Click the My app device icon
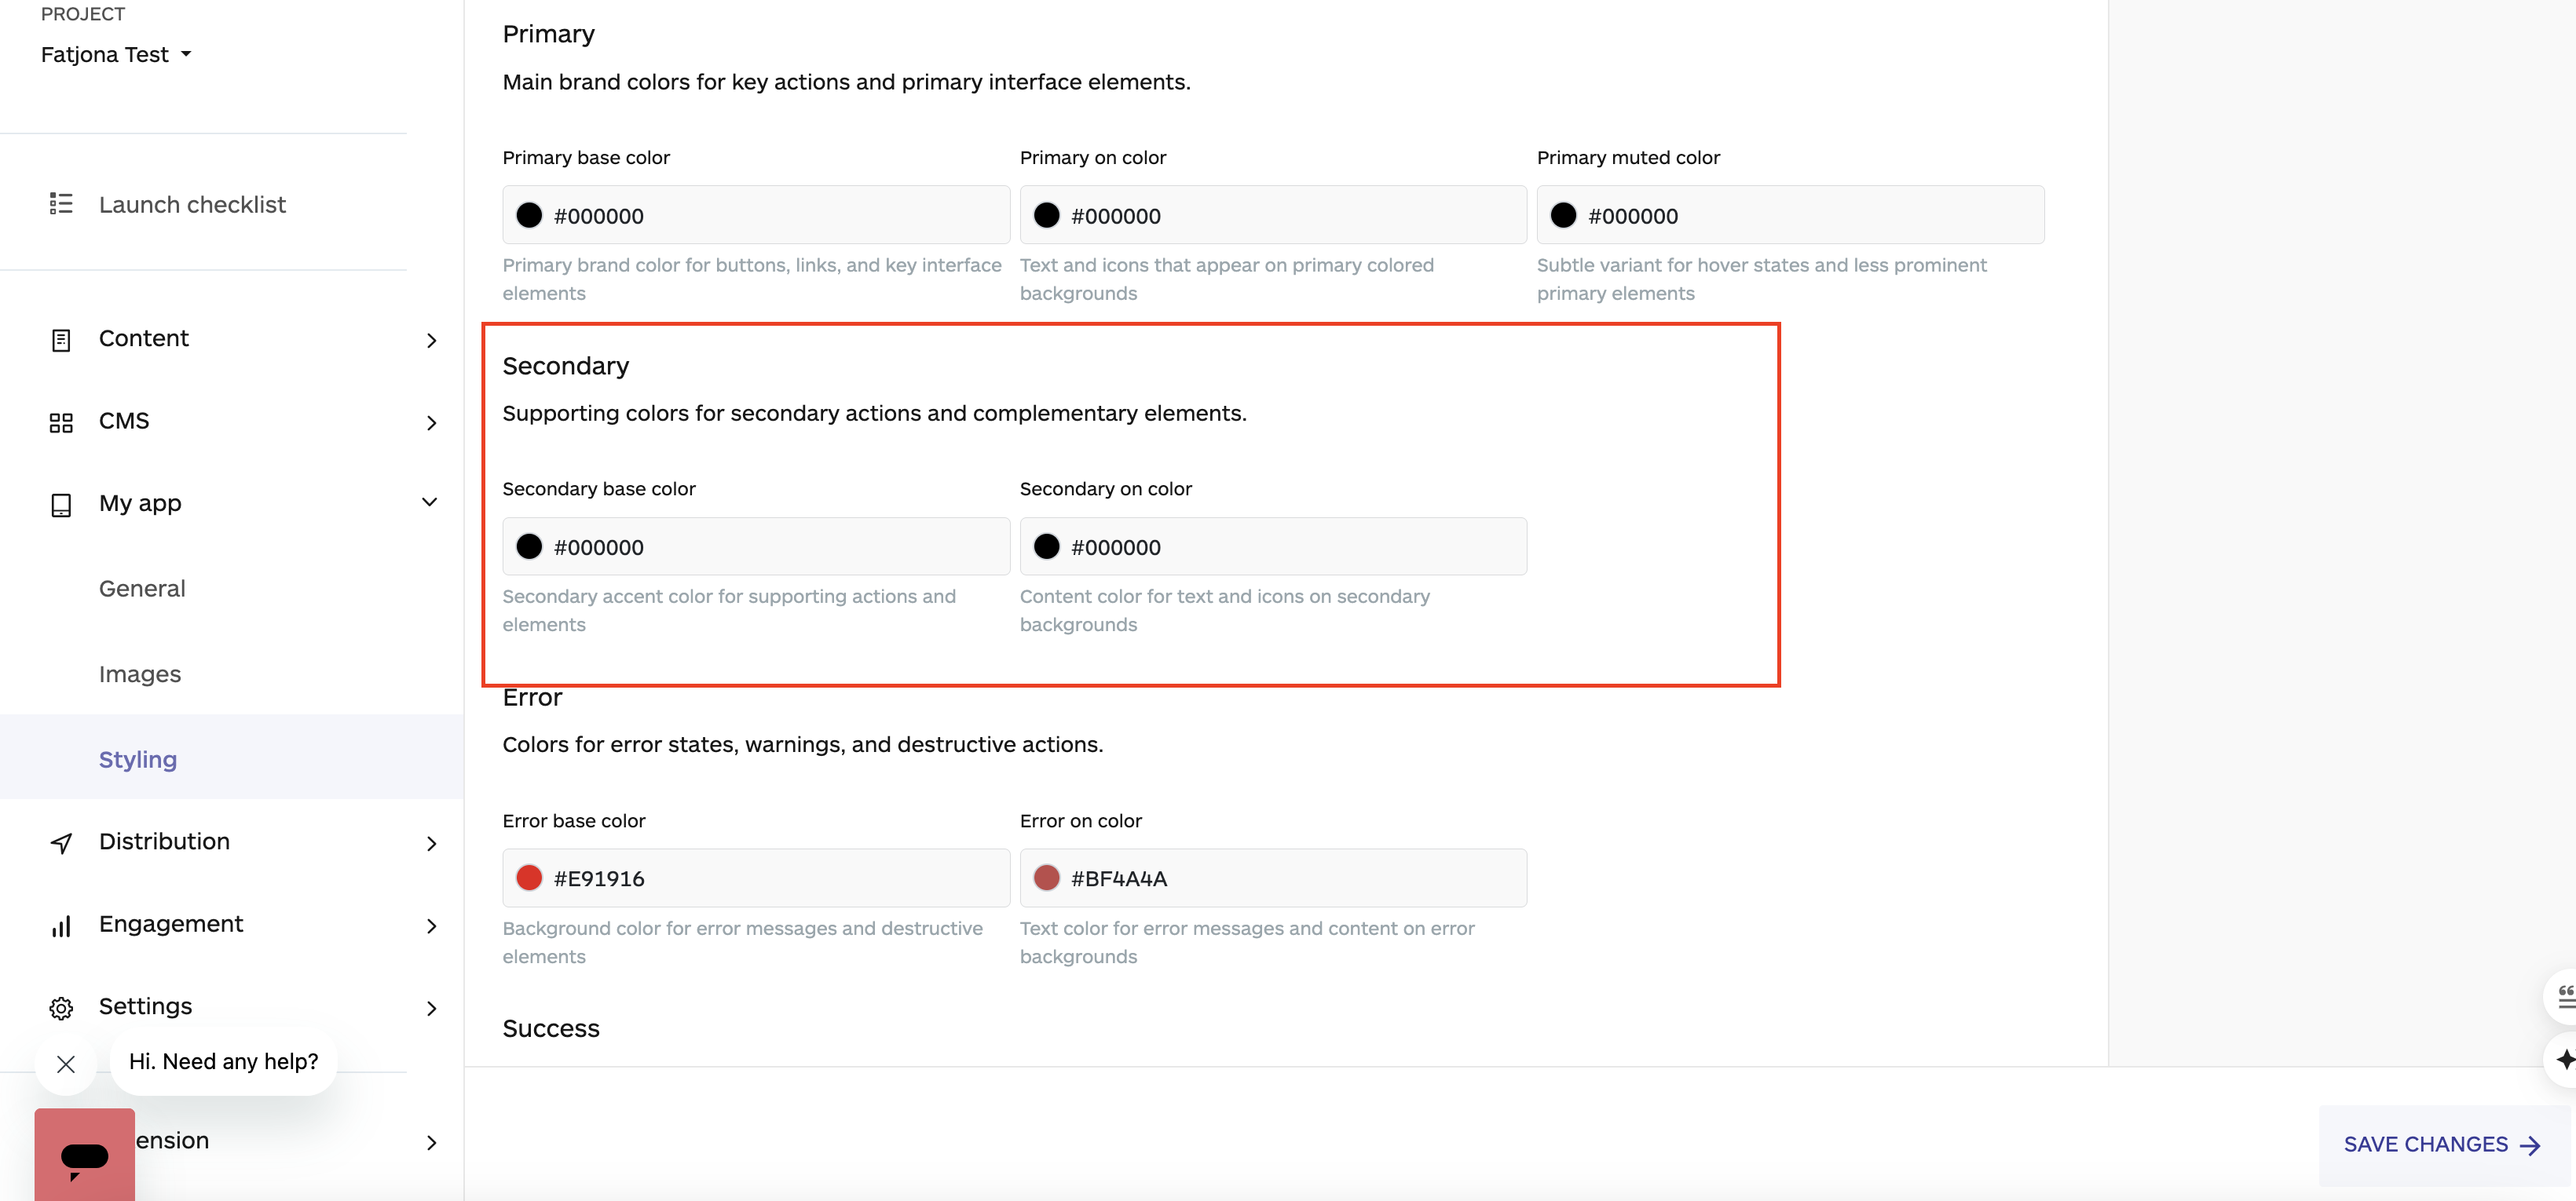 pyautogui.click(x=61, y=505)
